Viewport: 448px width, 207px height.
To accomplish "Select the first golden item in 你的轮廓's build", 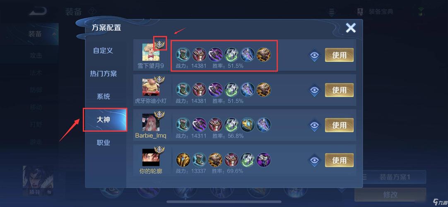I will (x=183, y=160).
